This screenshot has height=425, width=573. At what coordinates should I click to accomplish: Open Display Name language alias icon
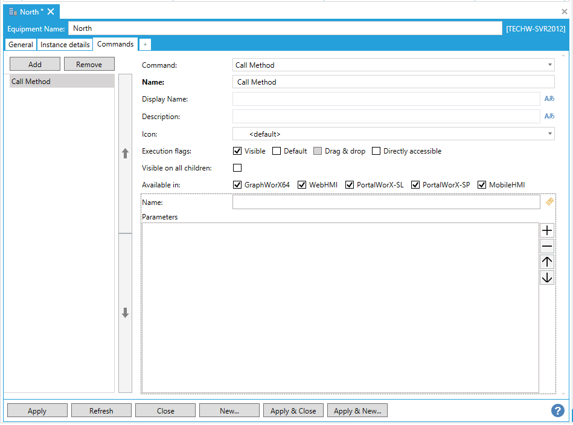pyautogui.click(x=549, y=99)
